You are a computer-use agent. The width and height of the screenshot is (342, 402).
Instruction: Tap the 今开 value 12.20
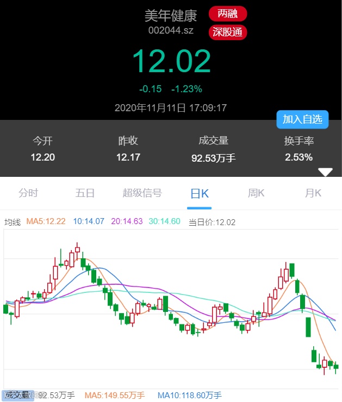point(42,157)
